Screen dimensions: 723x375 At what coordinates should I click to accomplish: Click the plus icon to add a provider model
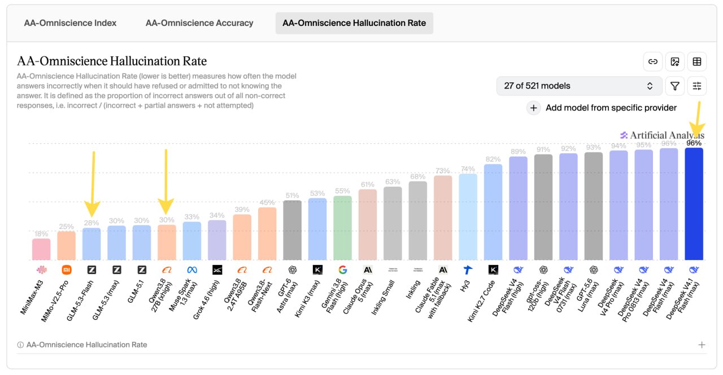coord(534,108)
